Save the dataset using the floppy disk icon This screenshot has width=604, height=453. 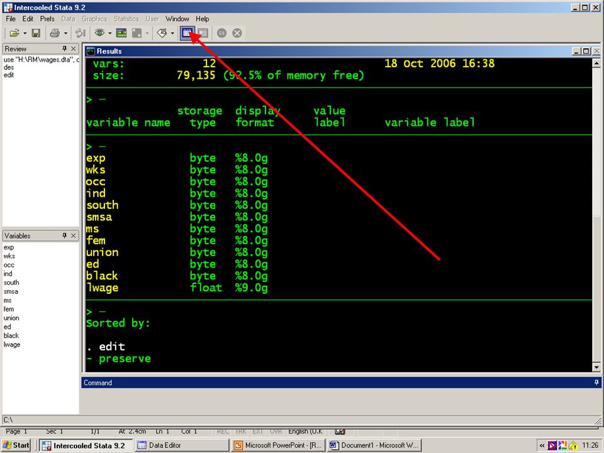[36, 33]
